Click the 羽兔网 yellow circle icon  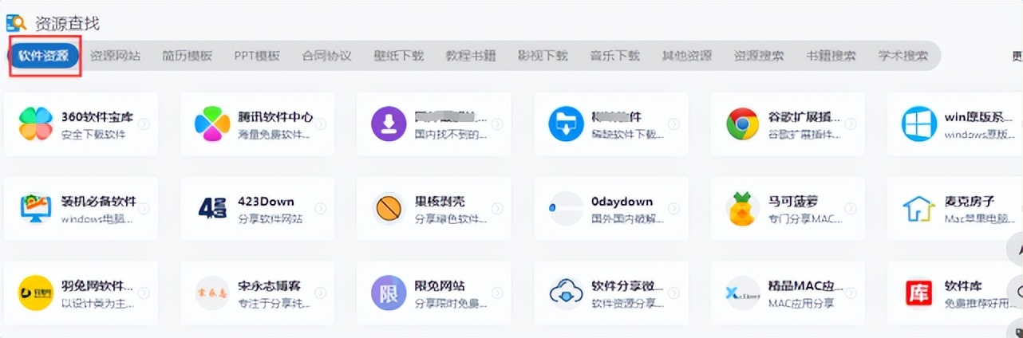pyautogui.click(x=36, y=293)
